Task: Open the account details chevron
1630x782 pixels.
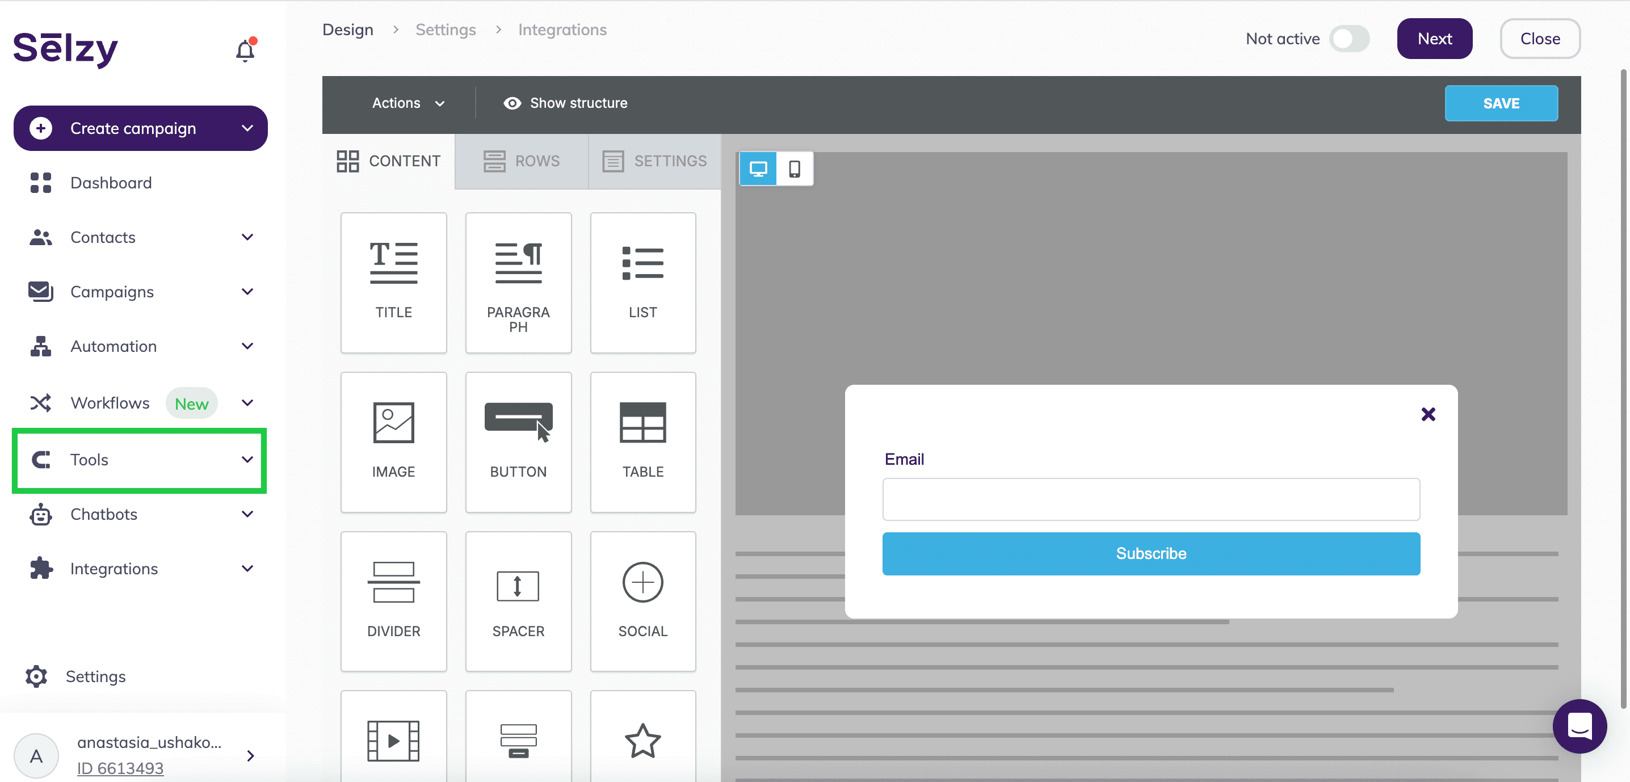Action: pos(251,756)
